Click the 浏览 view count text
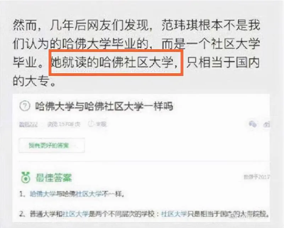 (64, 124)
